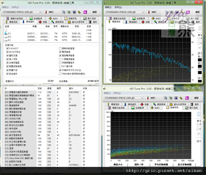Screen dimensions: 206x175
Task: Open red-cross Health tab in top-left window
Action: coord(43,22)
